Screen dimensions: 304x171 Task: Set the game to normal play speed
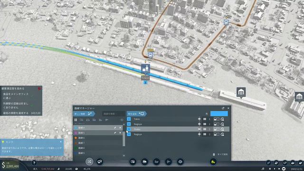click(x=275, y=169)
